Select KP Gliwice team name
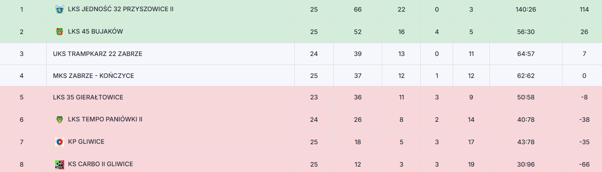The height and width of the screenshot is (172, 602). coord(86,142)
